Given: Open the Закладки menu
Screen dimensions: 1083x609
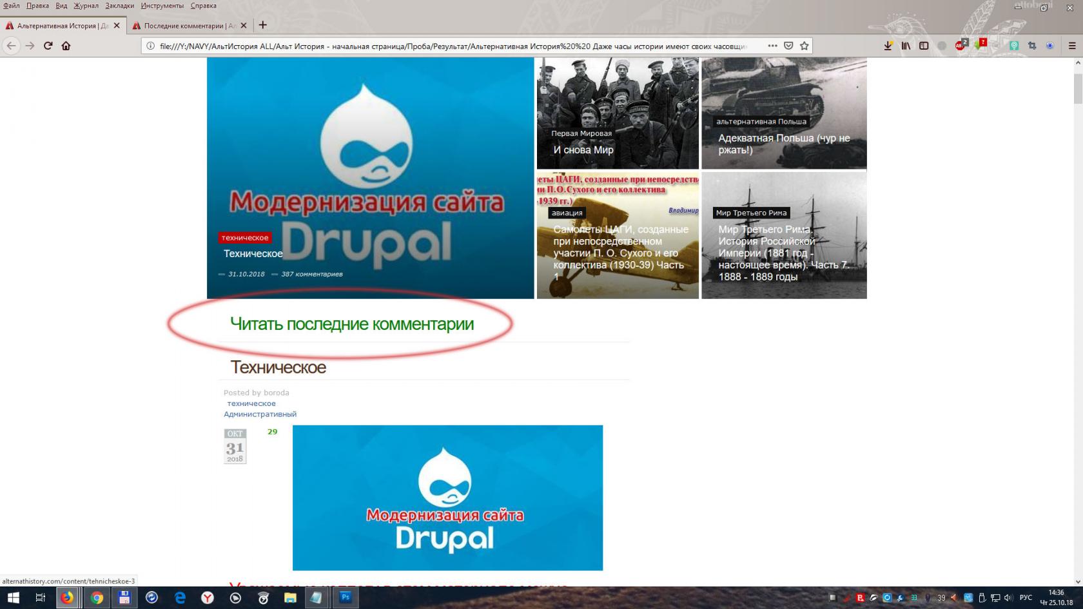Looking at the screenshot, I should (119, 6).
